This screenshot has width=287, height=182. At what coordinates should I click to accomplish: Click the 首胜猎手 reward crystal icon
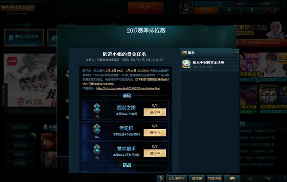coord(97,149)
